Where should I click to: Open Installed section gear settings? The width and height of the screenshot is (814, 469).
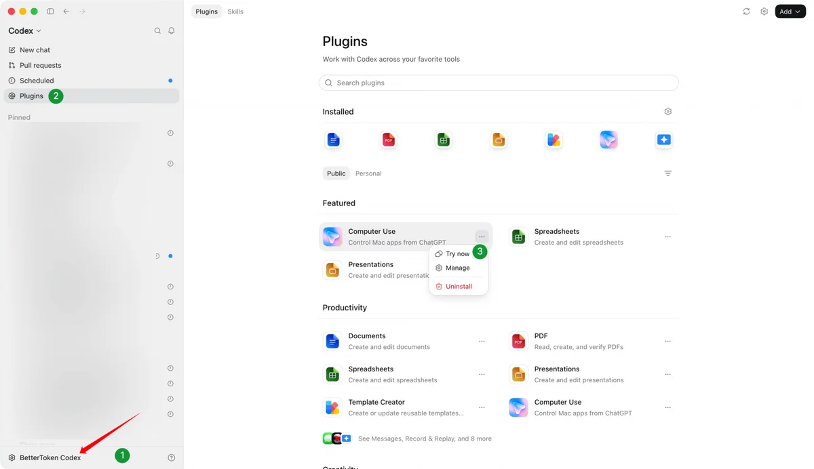click(668, 112)
